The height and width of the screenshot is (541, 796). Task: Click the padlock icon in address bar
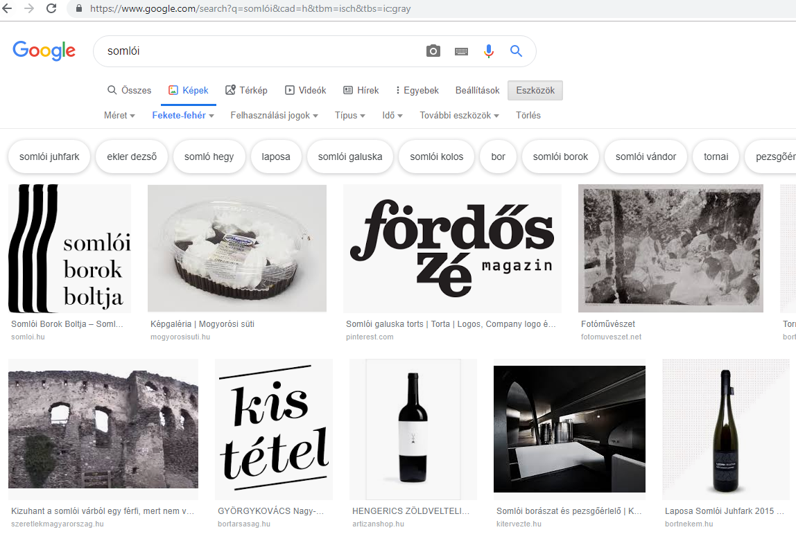coord(78,8)
